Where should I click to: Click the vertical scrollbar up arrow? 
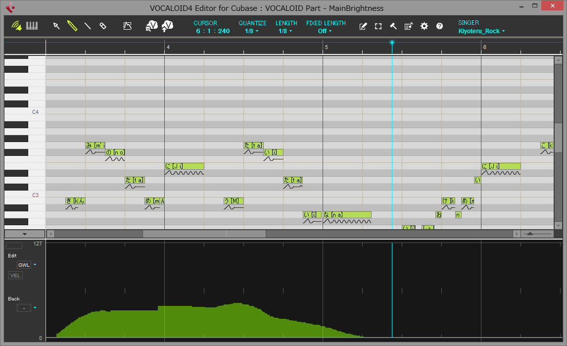pyautogui.click(x=558, y=60)
